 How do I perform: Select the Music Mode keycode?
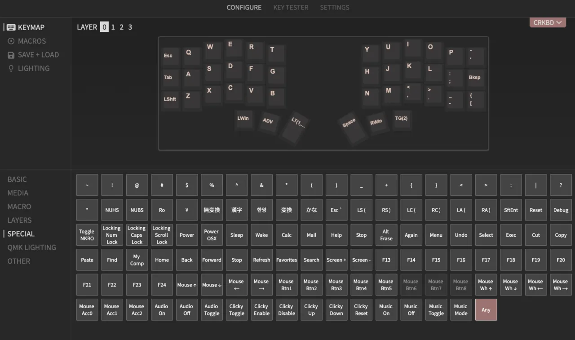point(461,309)
